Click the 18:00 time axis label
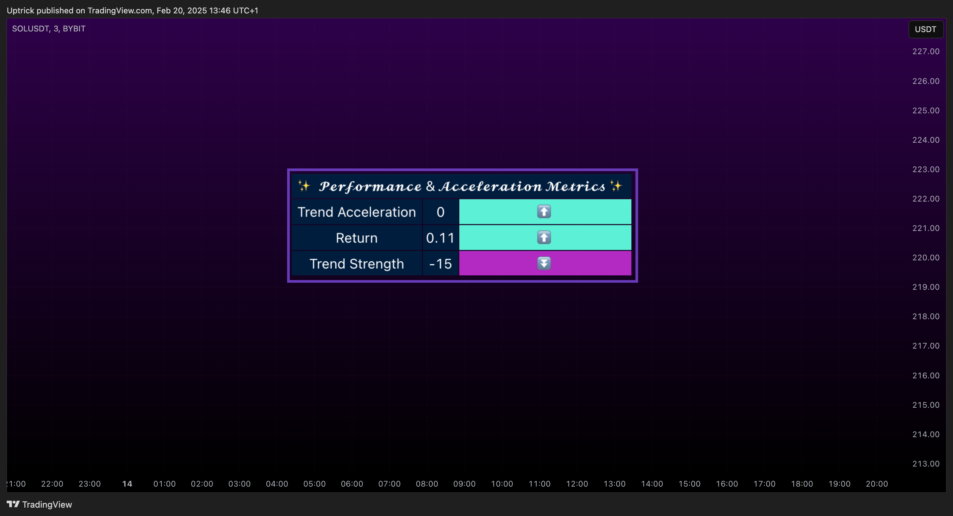The image size is (953, 516). tap(802, 484)
